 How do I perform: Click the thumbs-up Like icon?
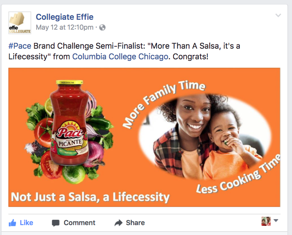(13, 222)
